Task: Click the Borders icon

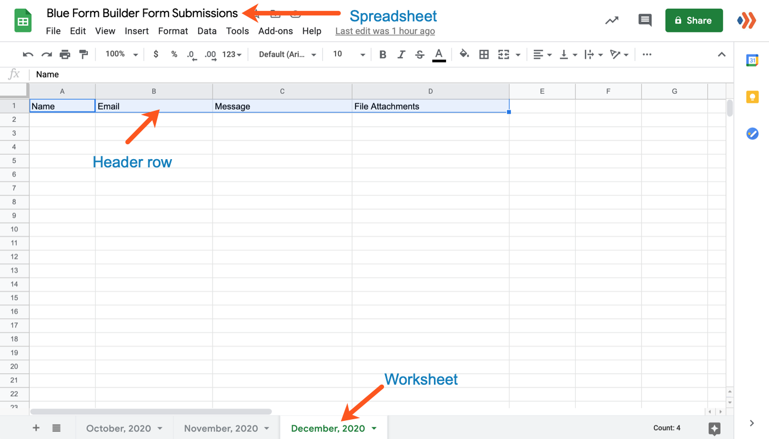Action: 484,54
